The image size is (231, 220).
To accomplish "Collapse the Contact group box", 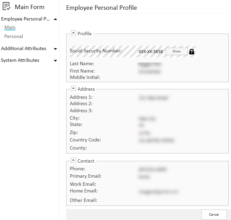I will click(x=73, y=160).
